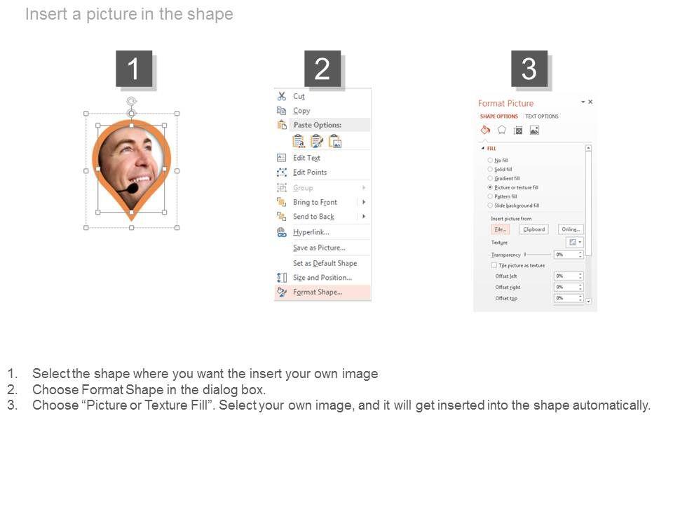Adjust the Transparency slider
Viewport: 673px width, 505px height.
[526, 255]
